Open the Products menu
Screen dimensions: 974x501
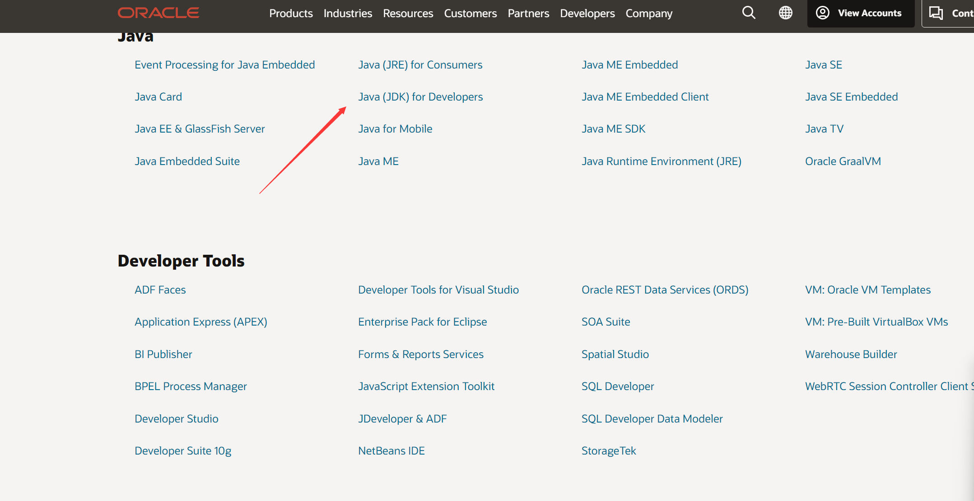pyautogui.click(x=291, y=14)
